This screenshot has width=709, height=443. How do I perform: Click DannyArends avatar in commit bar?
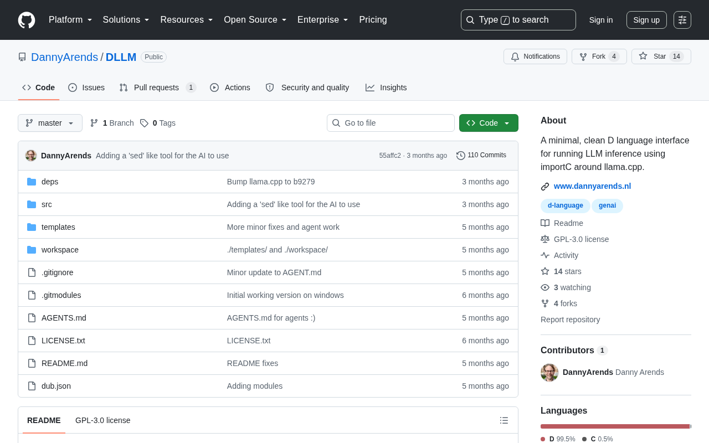tap(31, 156)
